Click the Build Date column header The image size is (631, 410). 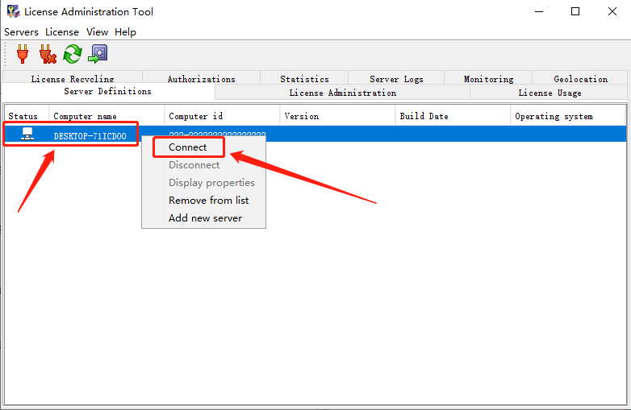(x=453, y=116)
